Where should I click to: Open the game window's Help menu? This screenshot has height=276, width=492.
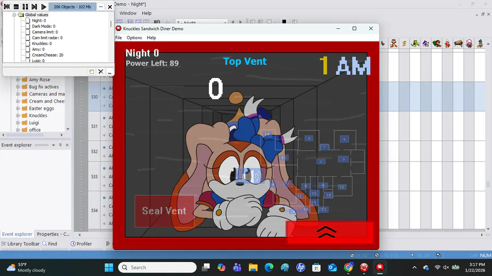point(151,38)
